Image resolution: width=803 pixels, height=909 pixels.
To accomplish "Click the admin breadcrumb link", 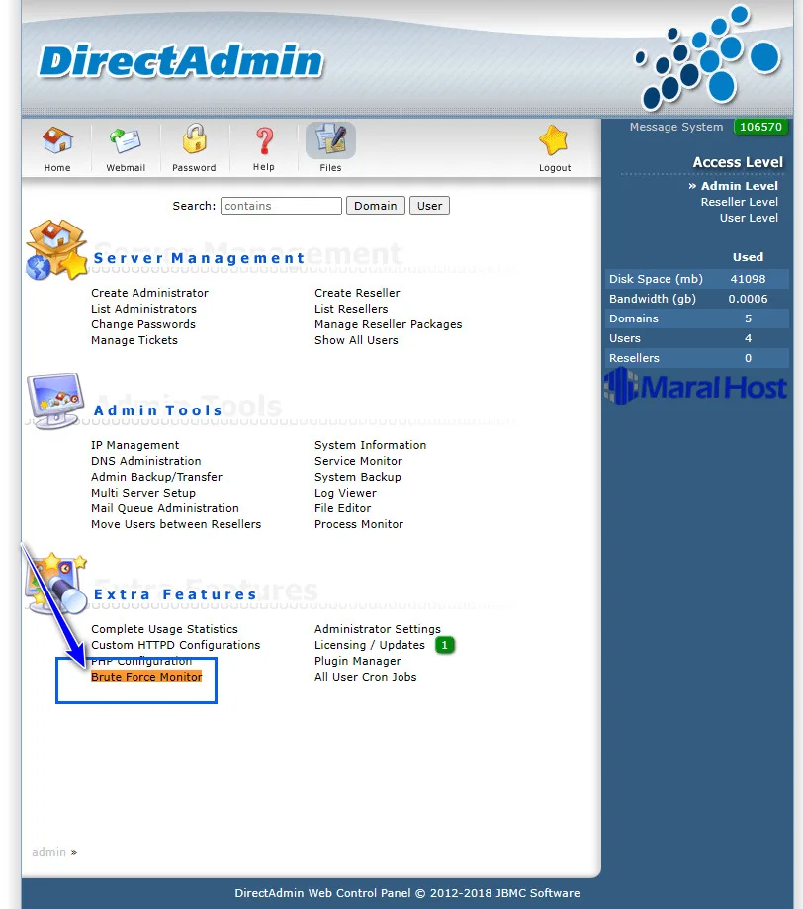I will [x=48, y=852].
